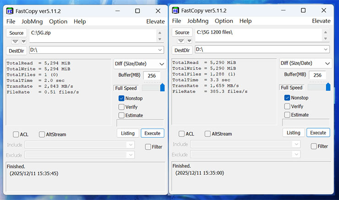Click FastCopy app icon in 1200 files window
The width and height of the screenshot is (339, 200).
tap(175, 10)
